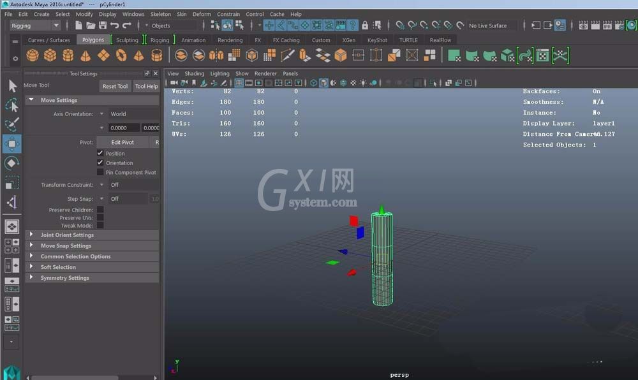Enable Preserve Children checkbox
The image size is (638, 380).
pyautogui.click(x=100, y=210)
